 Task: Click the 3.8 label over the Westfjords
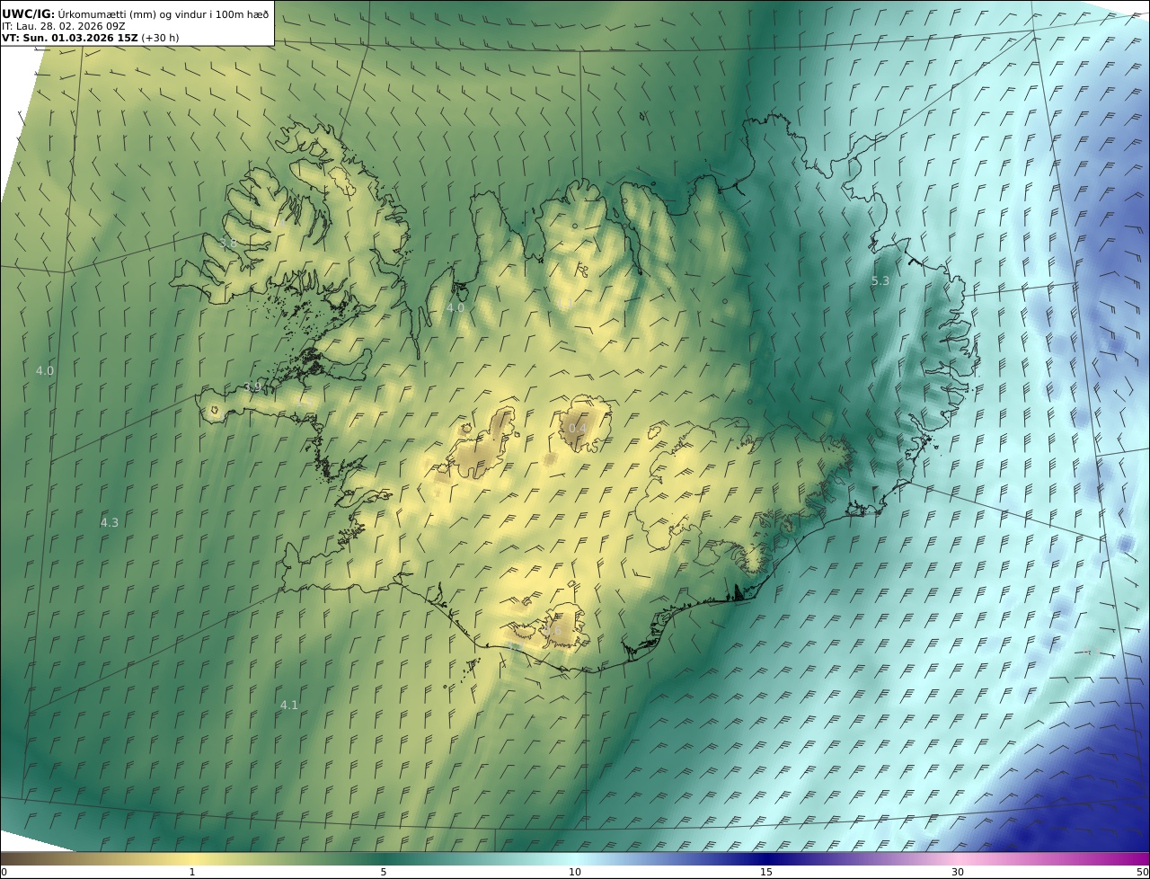(228, 244)
